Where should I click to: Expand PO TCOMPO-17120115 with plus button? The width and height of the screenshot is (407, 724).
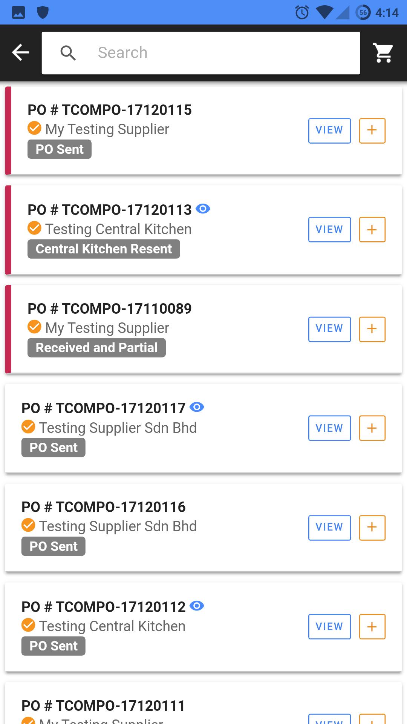point(372,130)
